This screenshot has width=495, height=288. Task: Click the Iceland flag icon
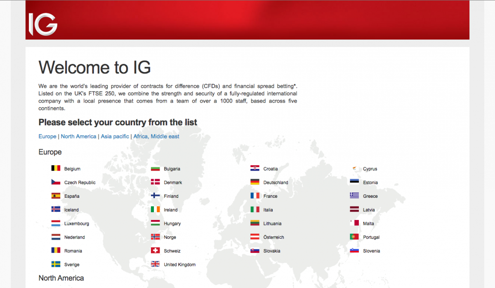tap(56, 209)
